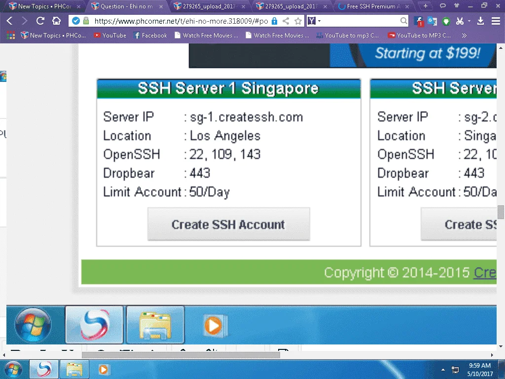Image resolution: width=505 pixels, height=379 pixels.
Task: Open YouTube to mp3 bookmark
Action: [x=348, y=36]
